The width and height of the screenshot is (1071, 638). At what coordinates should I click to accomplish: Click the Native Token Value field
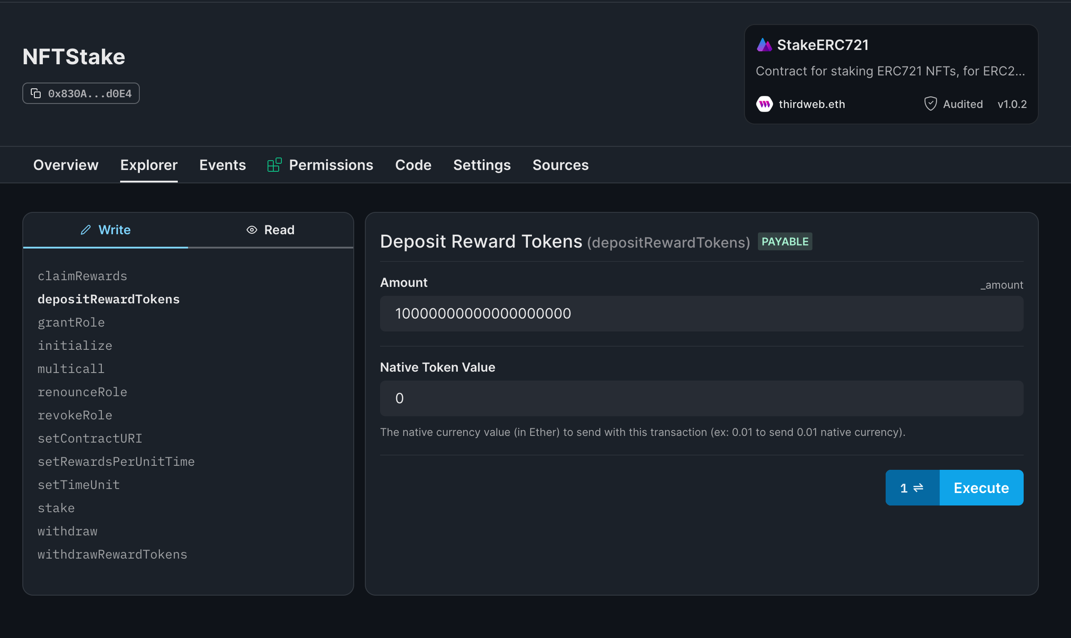pyautogui.click(x=701, y=398)
